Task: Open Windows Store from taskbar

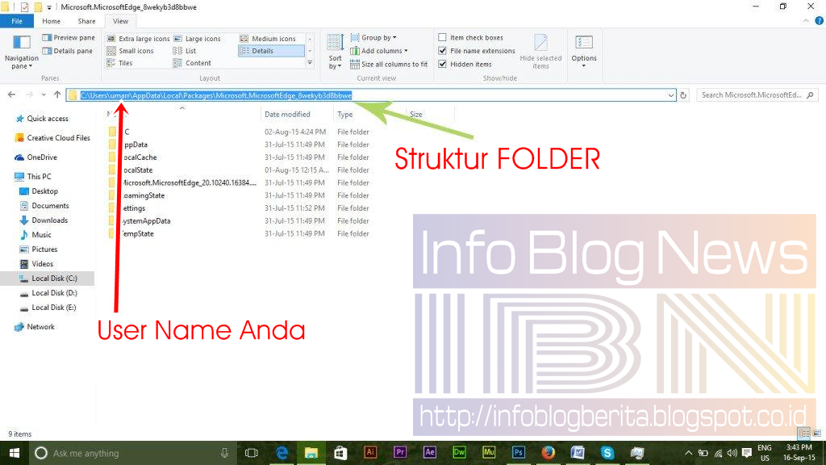Action: (340, 453)
